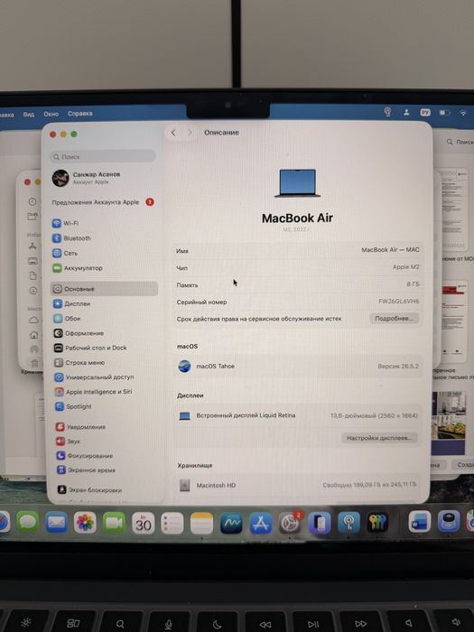The width and height of the screenshot is (474, 632).
Task: Click the Описание window title
Action: (x=221, y=133)
